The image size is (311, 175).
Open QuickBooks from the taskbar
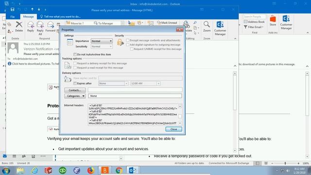point(63,171)
